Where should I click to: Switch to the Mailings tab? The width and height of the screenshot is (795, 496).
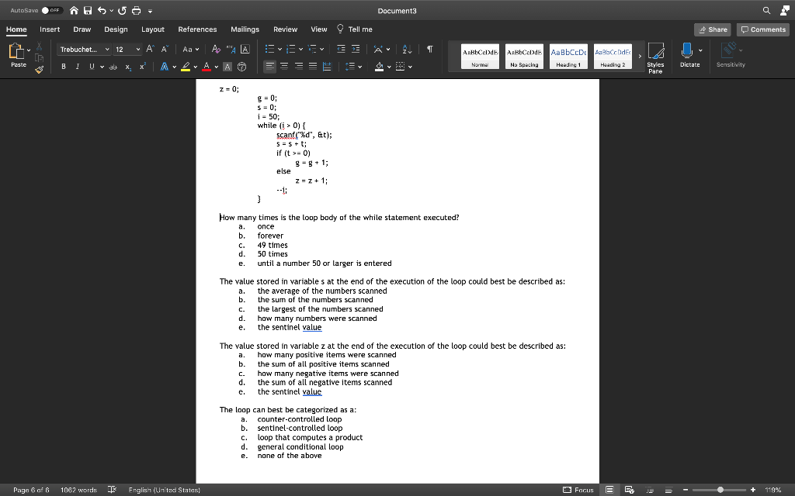pyautogui.click(x=245, y=29)
